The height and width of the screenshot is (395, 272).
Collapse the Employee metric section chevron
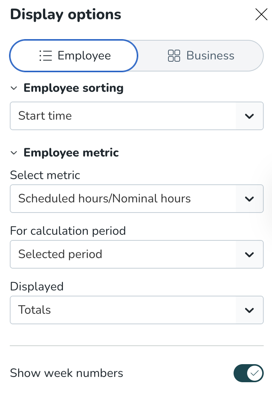coord(14,153)
